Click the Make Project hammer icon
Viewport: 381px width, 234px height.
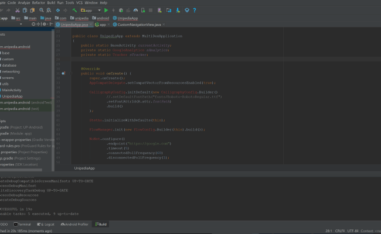coord(75,10)
